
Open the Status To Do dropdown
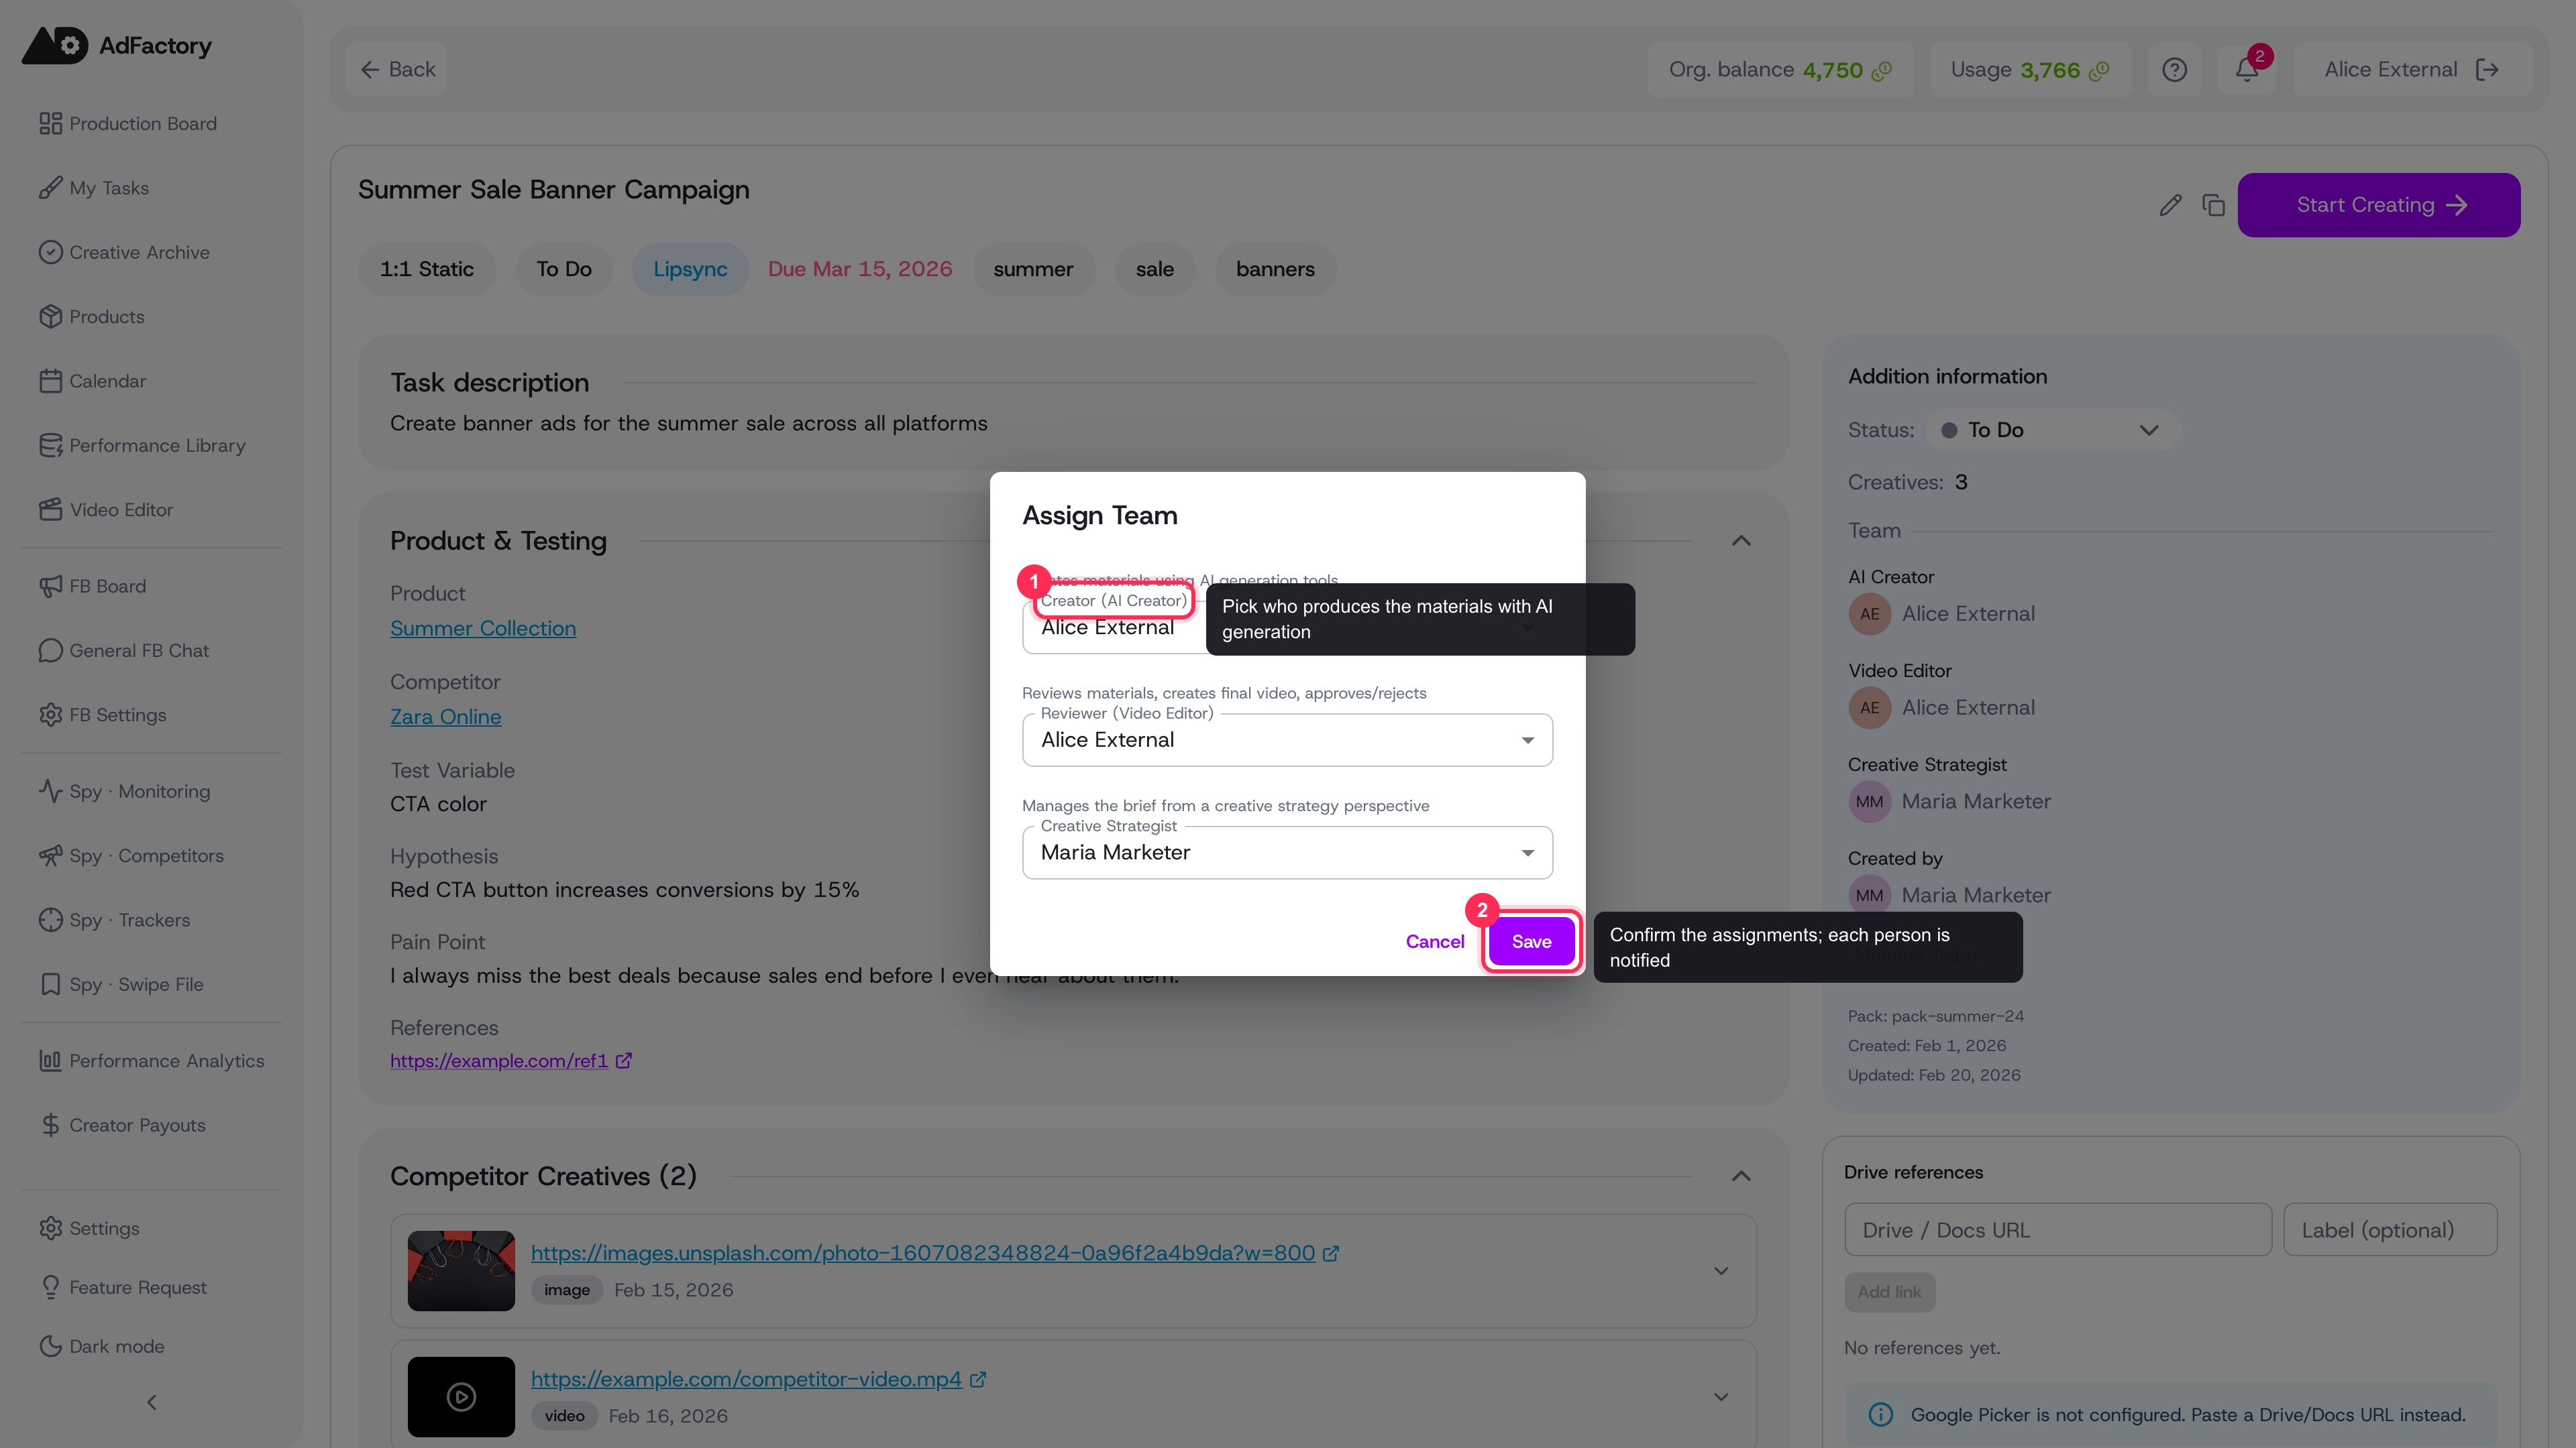pyautogui.click(x=2053, y=430)
